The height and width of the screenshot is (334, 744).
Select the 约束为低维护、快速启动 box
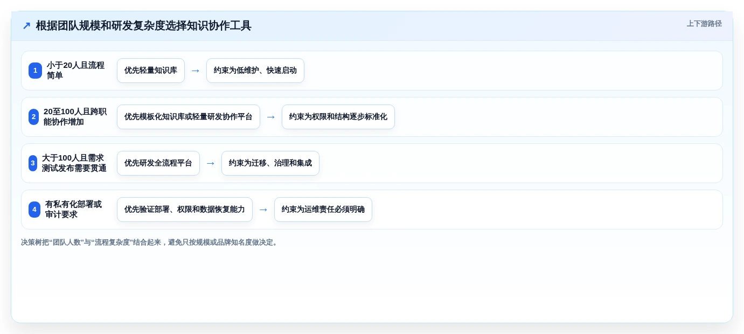pos(255,71)
